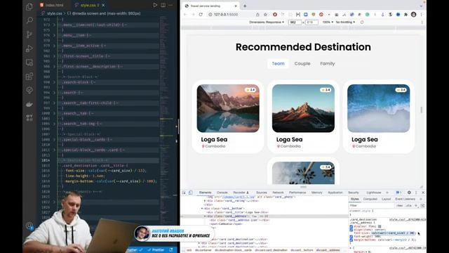
Task: Collapse the card__bottom div node
Action: coord(202,209)
